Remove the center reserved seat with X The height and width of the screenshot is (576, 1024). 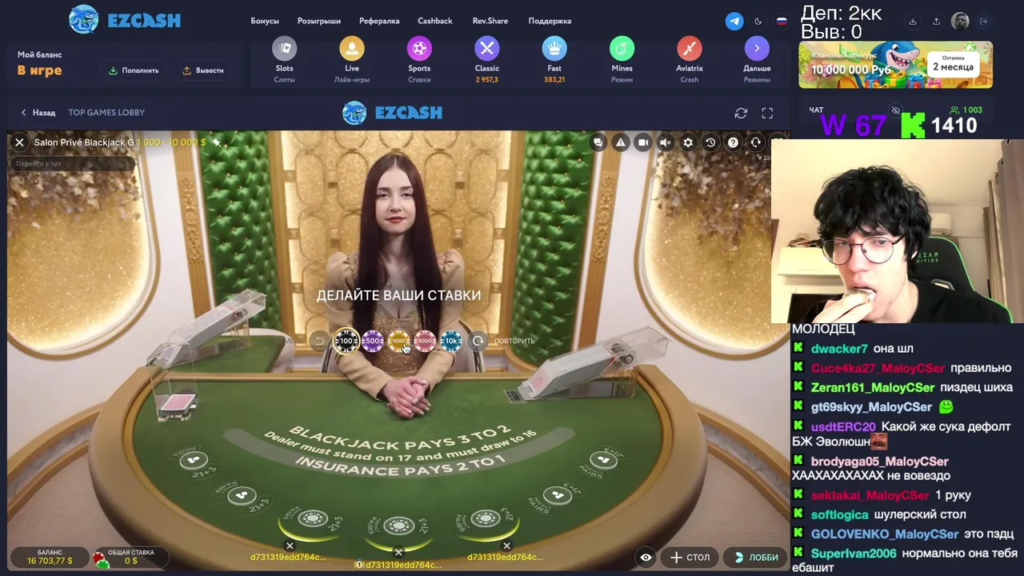point(398,552)
